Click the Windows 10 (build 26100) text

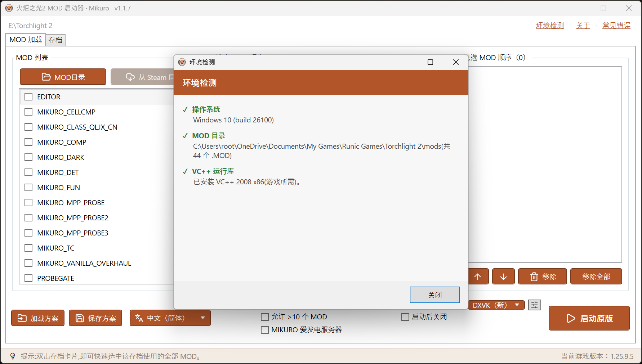pos(233,120)
